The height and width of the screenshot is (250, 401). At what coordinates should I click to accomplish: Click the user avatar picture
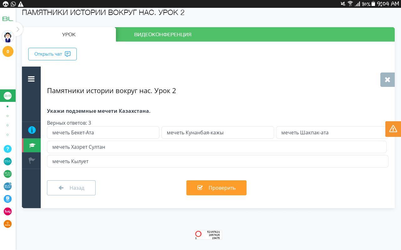coord(8,37)
